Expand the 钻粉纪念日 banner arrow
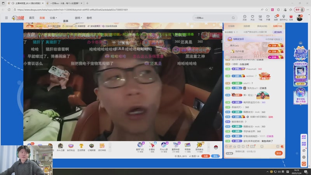Image resolution: width=311 pixels, height=175 pixels. coord(281,39)
